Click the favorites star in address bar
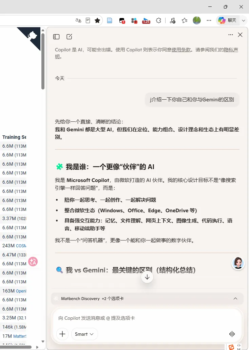The image size is (249, 350). click(97, 20)
